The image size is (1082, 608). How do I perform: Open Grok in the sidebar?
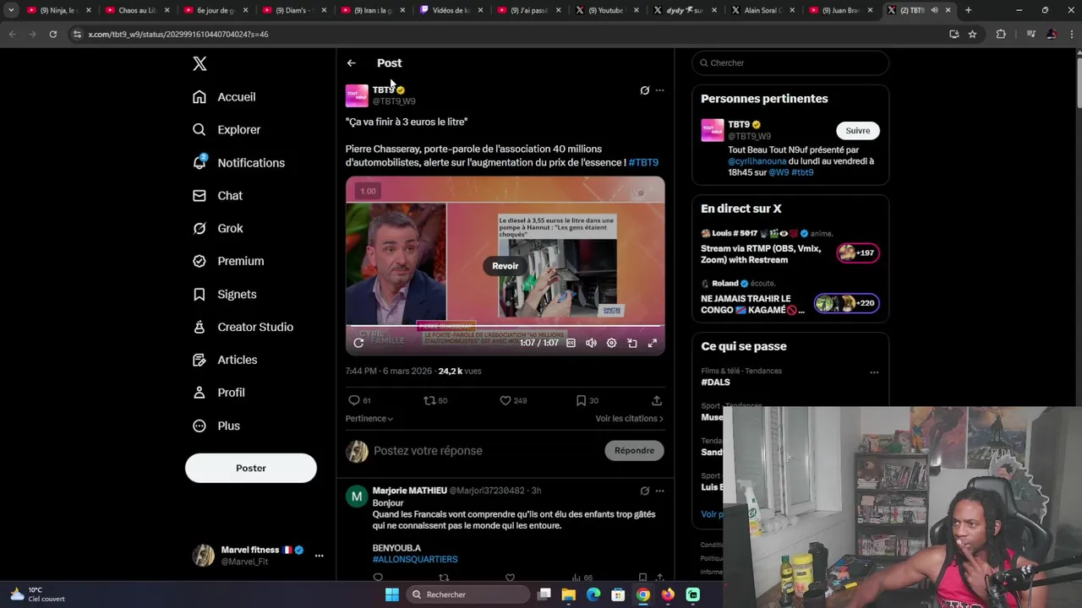pyautogui.click(x=218, y=229)
